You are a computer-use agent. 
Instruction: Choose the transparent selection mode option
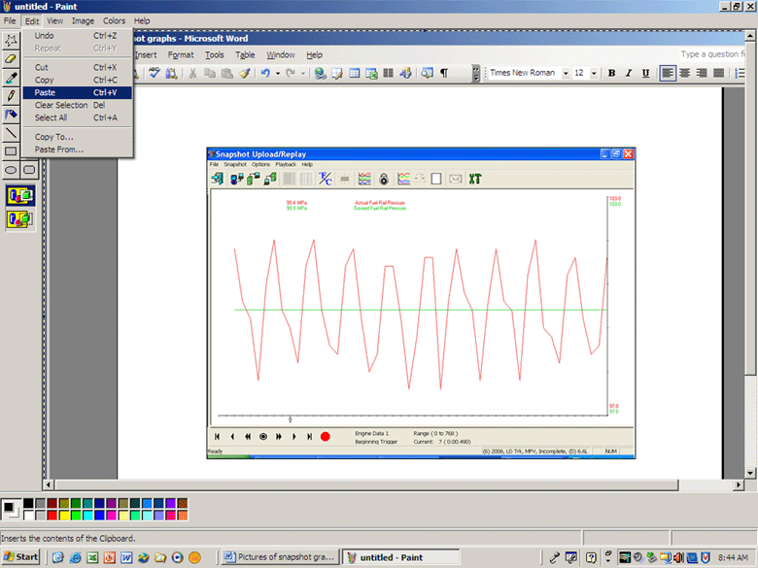point(20,219)
